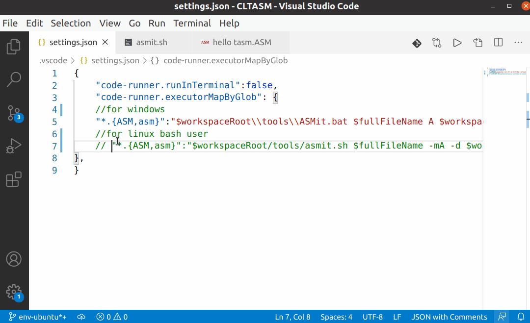The image size is (530, 323).
Task: Run the file with the Code Runner play icon
Action: point(457,43)
